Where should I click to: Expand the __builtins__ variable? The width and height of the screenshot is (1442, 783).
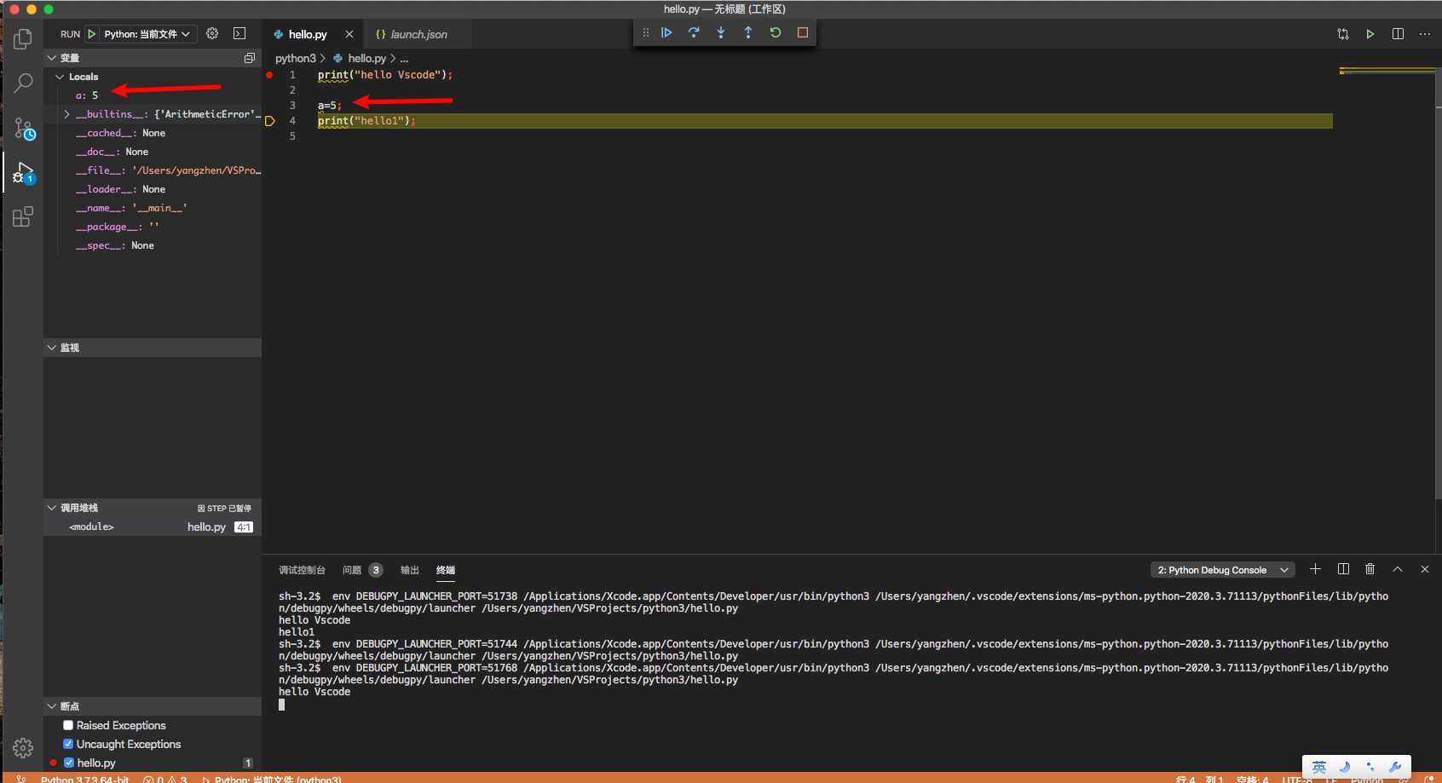[66, 114]
